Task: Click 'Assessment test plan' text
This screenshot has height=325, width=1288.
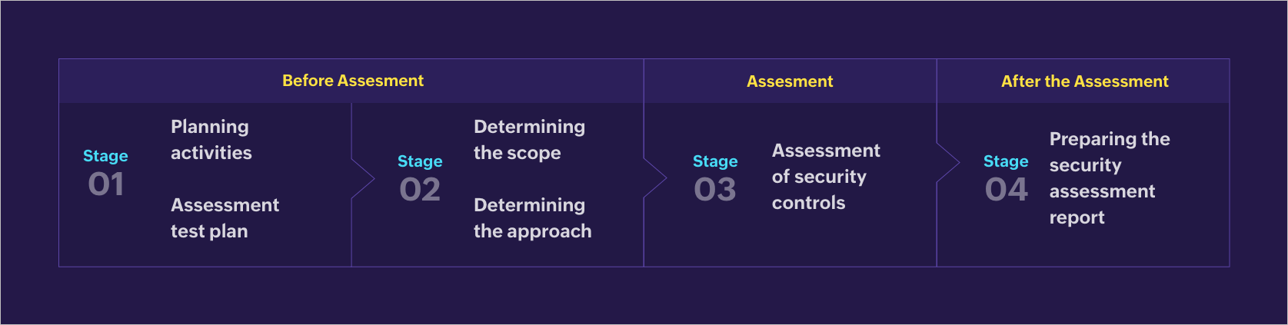Action: [225, 218]
